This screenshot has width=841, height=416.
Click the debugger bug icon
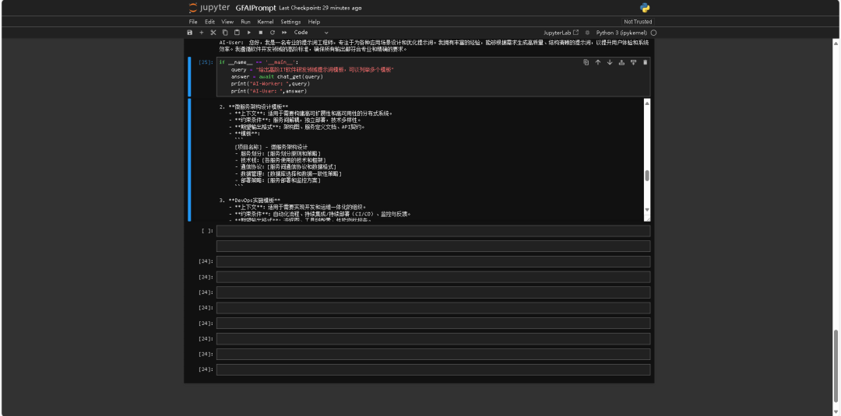[x=587, y=33]
